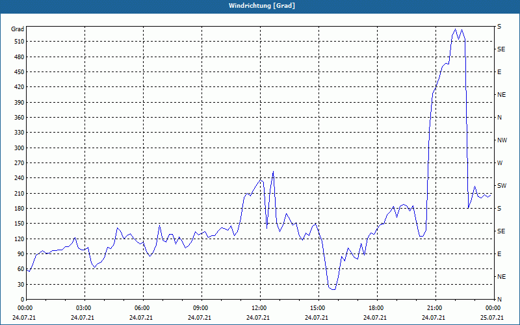Click the 270 left axis value
This screenshot has height=325, width=520.
(x=19, y=163)
